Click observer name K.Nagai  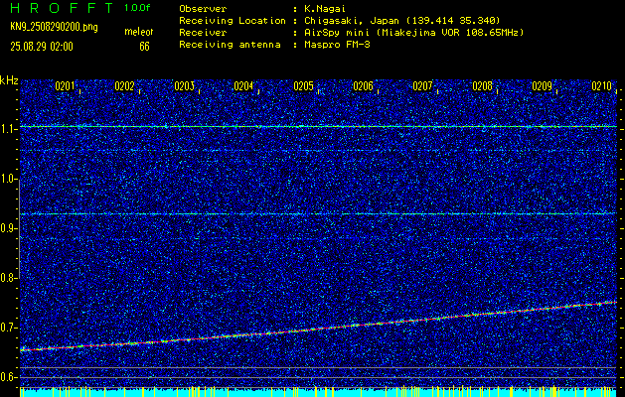(x=326, y=8)
